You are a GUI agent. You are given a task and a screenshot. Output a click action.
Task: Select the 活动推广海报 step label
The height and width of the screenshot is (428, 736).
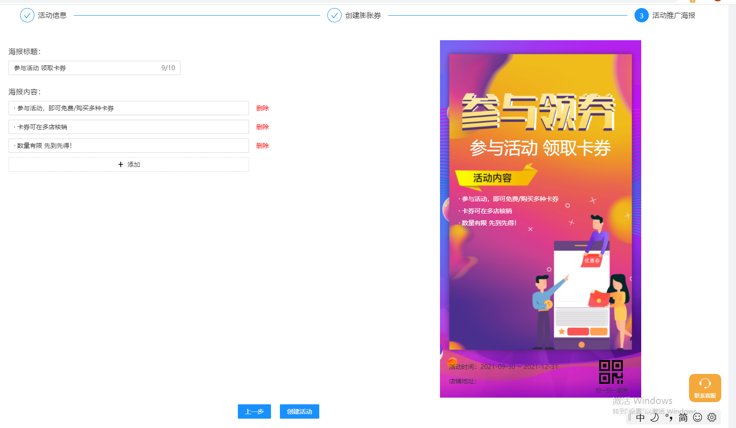674,15
